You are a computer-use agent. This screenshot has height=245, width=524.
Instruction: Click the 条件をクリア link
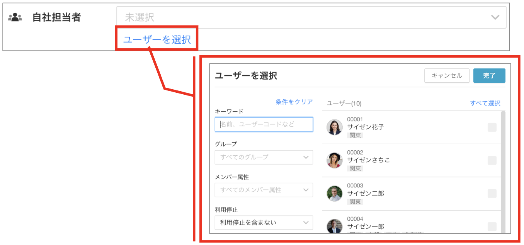point(294,102)
